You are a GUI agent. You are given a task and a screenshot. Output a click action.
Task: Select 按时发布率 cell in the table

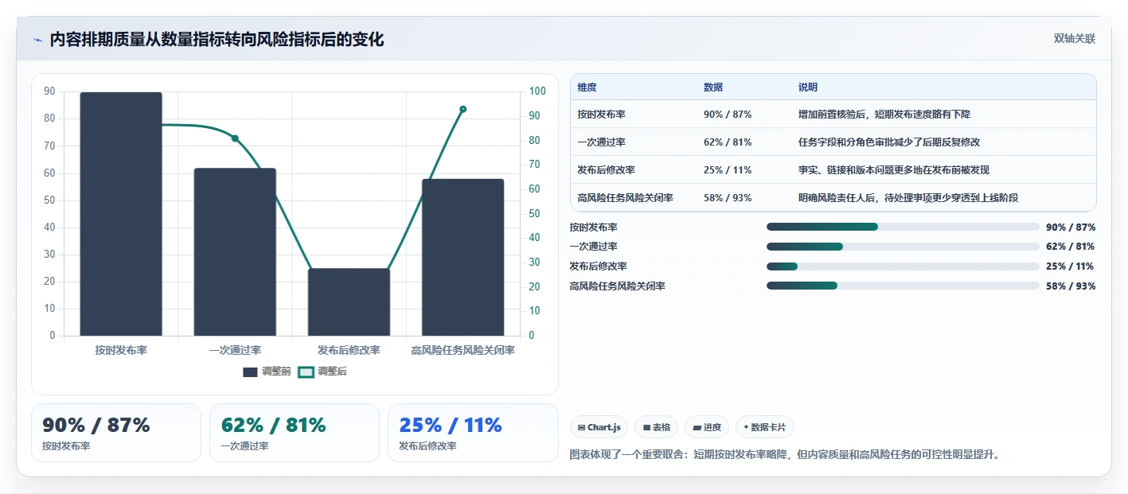point(602,115)
